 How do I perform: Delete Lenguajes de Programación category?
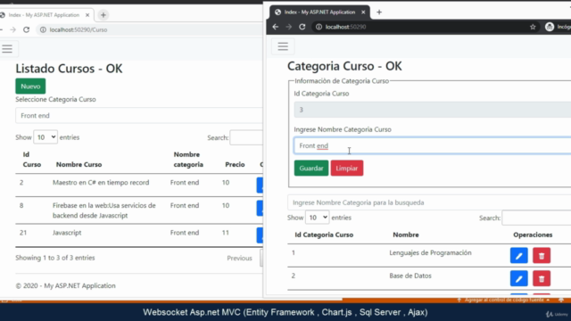(542, 256)
